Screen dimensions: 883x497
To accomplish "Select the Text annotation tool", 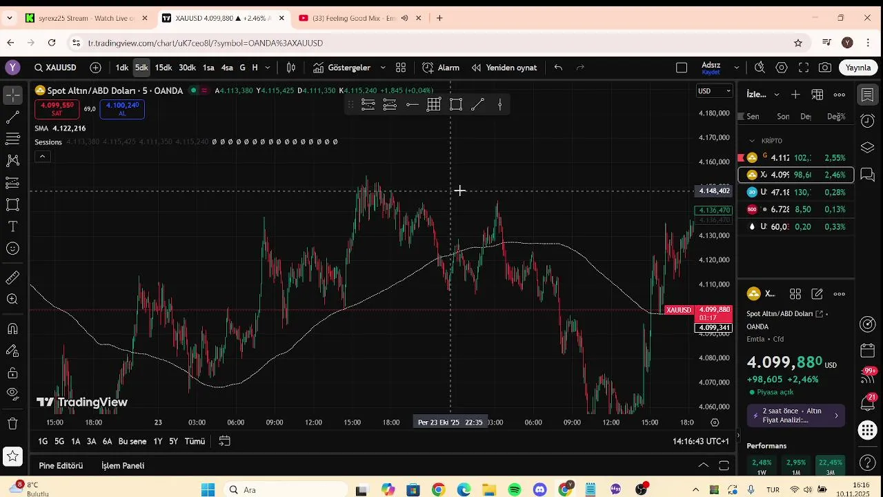I will pos(12,227).
